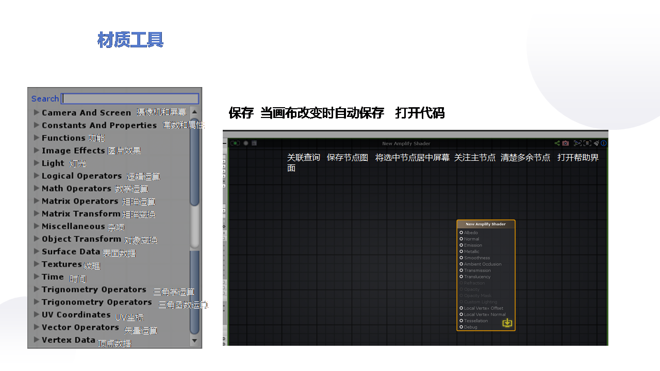Viewport: 660px width, 371px height.
Task: Click the camera screenshot icon
Action: pyautogui.click(x=566, y=143)
